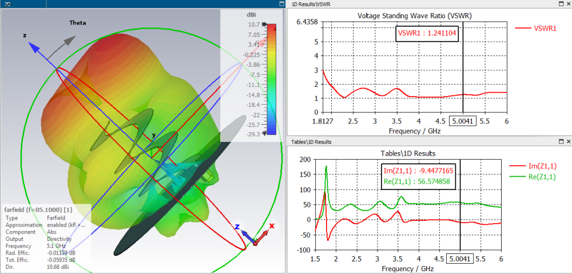
Task: Click the VSWR1 : 1.241104 marker readout
Action: coord(427,33)
